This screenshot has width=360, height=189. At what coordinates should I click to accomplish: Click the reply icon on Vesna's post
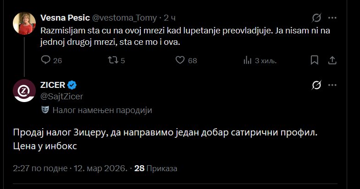[46, 60]
